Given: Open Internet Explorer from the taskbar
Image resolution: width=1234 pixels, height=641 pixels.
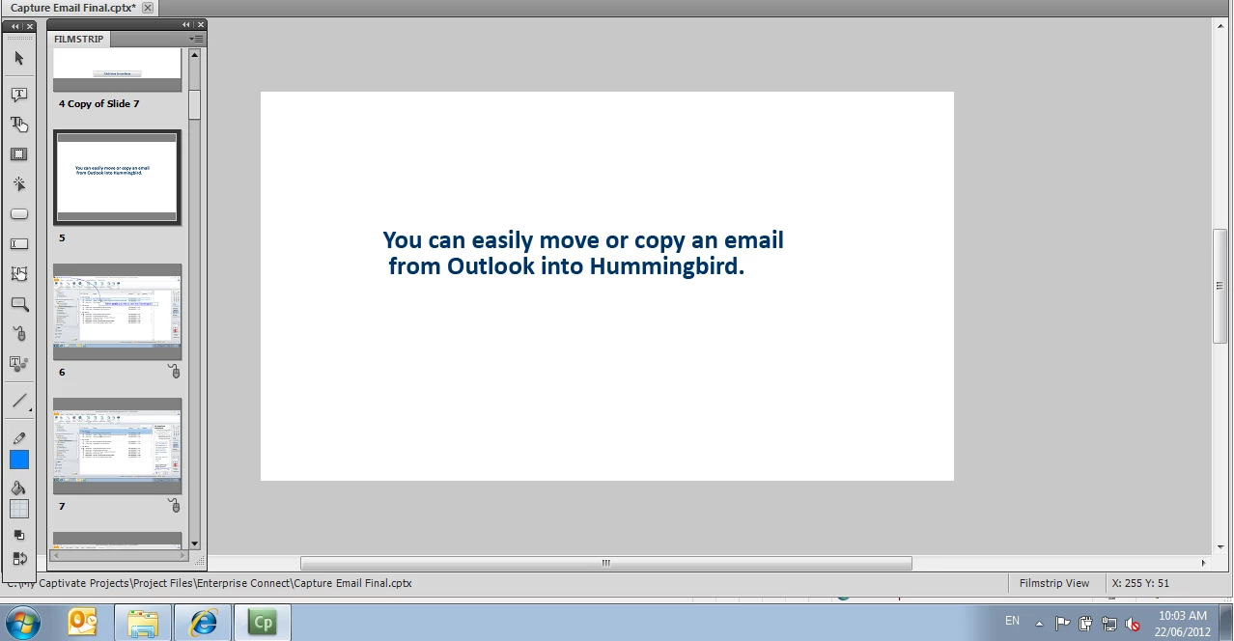Looking at the screenshot, I should click(x=203, y=623).
